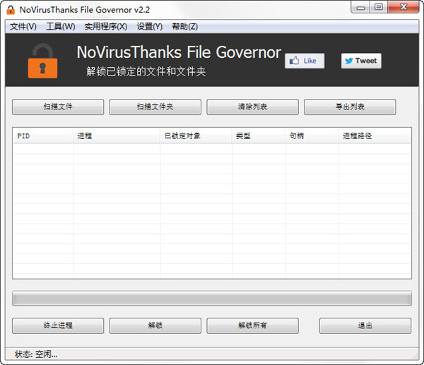Sort list by 进程 column header
This screenshot has height=365, width=424.
[117, 136]
